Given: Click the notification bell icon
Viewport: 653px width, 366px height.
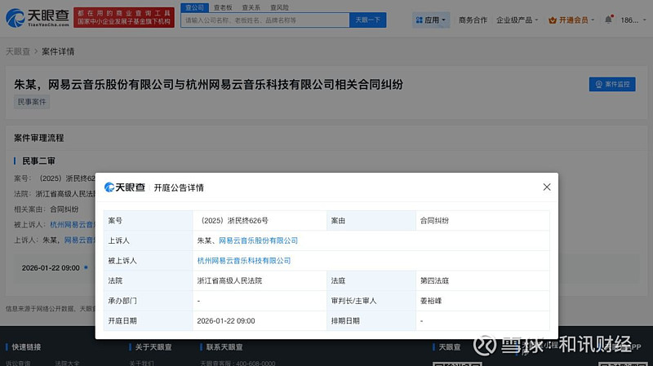Looking at the screenshot, I should pos(608,20).
